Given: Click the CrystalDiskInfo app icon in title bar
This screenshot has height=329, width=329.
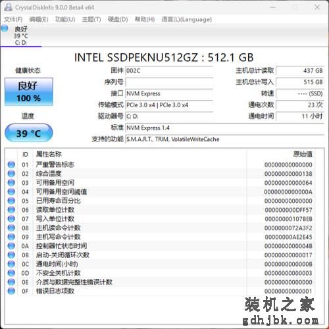Looking at the screenshot, I should pos(9,7).
